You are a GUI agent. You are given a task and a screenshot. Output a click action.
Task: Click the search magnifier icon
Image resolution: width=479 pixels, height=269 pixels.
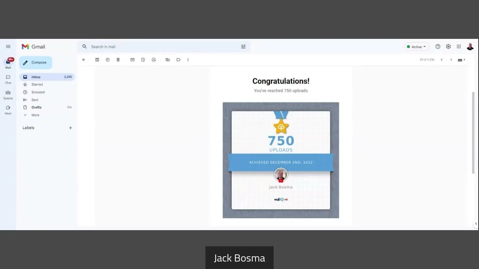(84, 47)
